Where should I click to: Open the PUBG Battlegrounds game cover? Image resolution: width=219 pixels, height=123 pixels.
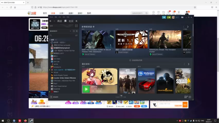click(128, 81)
